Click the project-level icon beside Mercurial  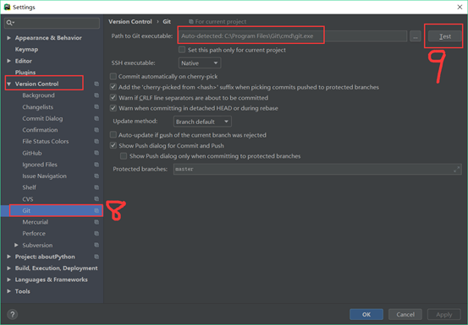pos(96,222)
